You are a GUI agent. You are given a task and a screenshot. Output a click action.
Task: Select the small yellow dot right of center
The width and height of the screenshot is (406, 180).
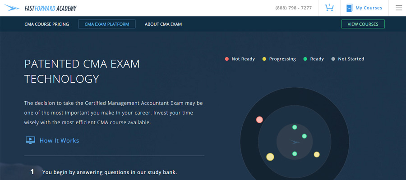tap(317, 154)
